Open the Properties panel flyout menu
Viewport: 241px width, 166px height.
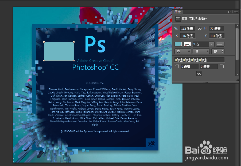[236, 12]
